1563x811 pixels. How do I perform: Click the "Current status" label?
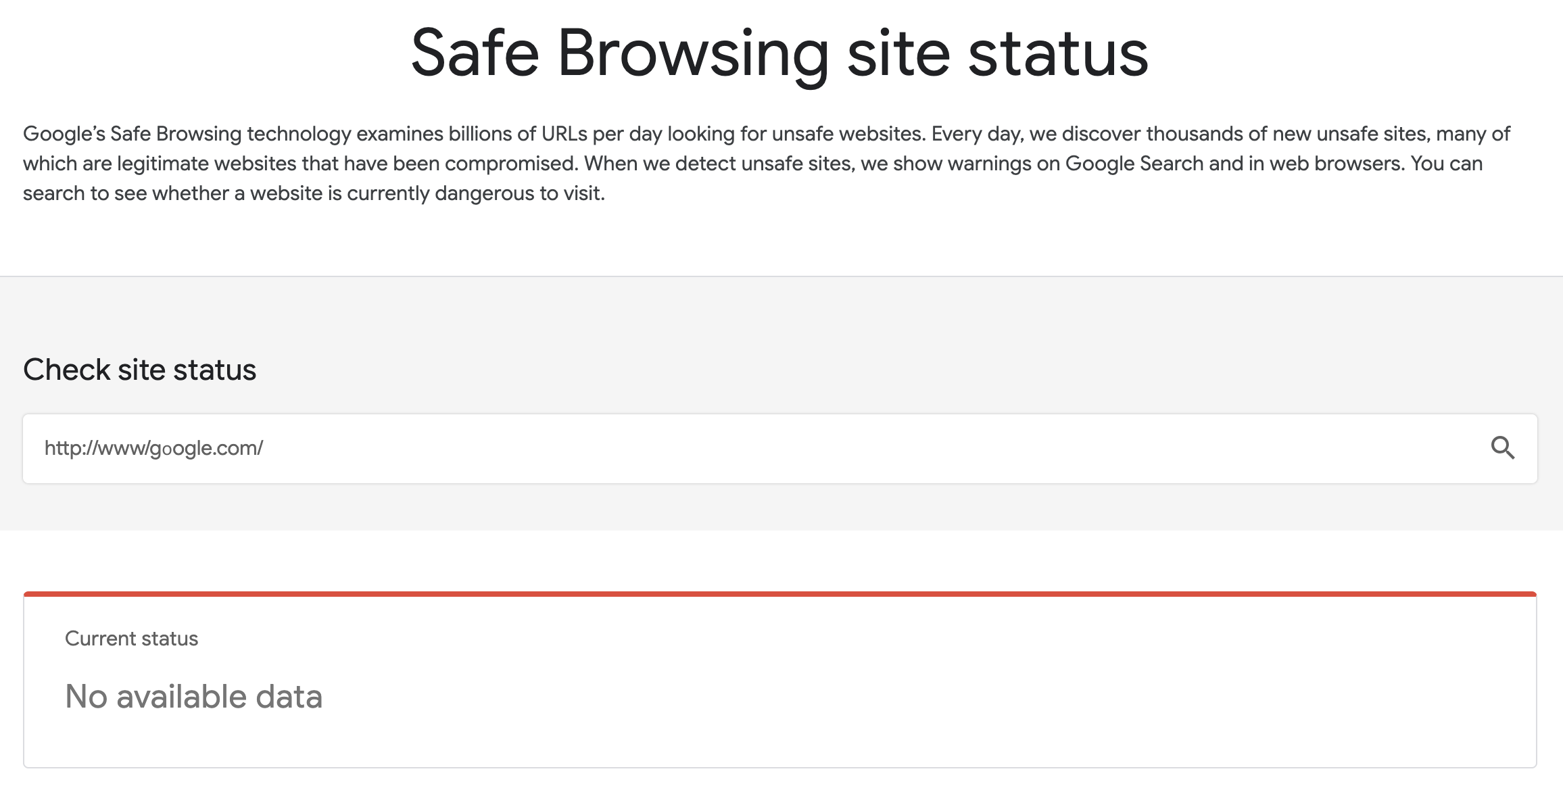[131, 639]
